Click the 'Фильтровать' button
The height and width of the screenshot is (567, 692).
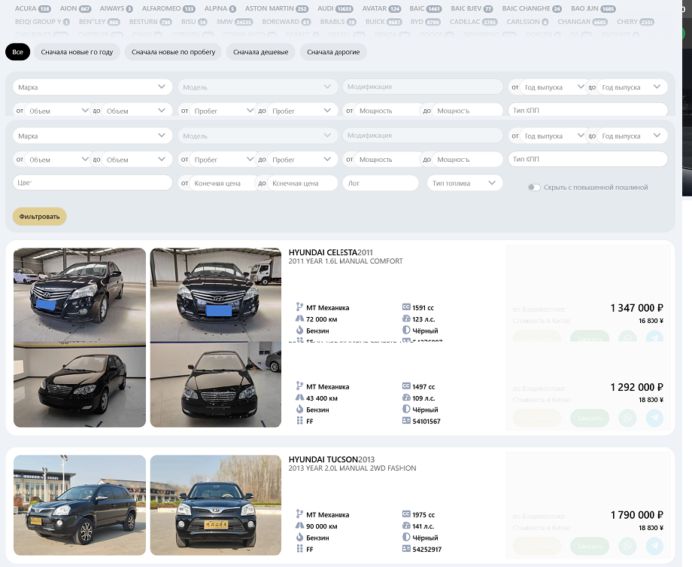[39, 217]
